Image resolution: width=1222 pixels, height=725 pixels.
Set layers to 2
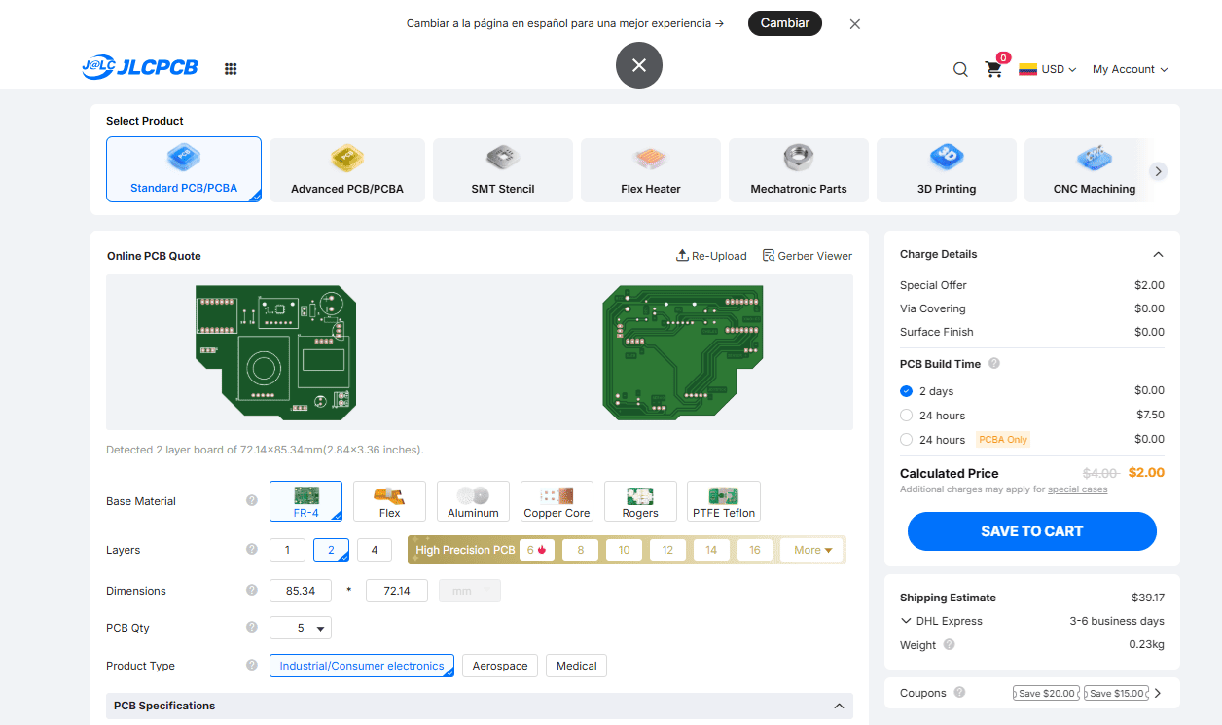pyautogui.click(x=331, y=550)
